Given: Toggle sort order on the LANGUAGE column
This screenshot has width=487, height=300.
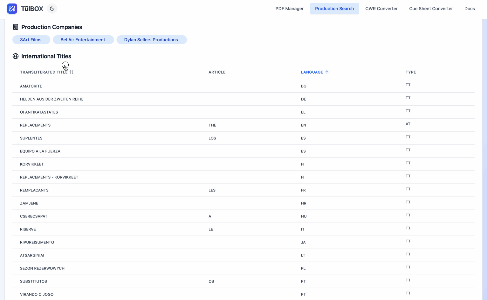Looking at the screenshot, I should coord(312,72).
